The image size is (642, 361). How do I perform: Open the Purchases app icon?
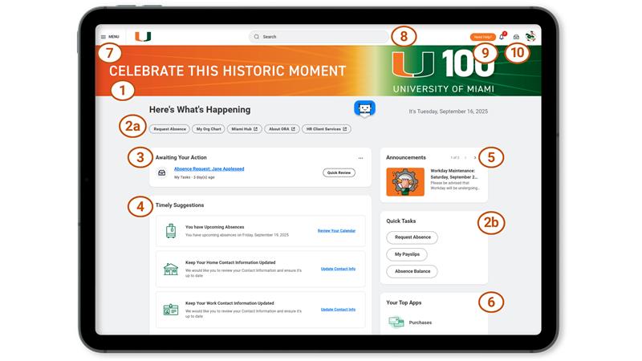396,322
